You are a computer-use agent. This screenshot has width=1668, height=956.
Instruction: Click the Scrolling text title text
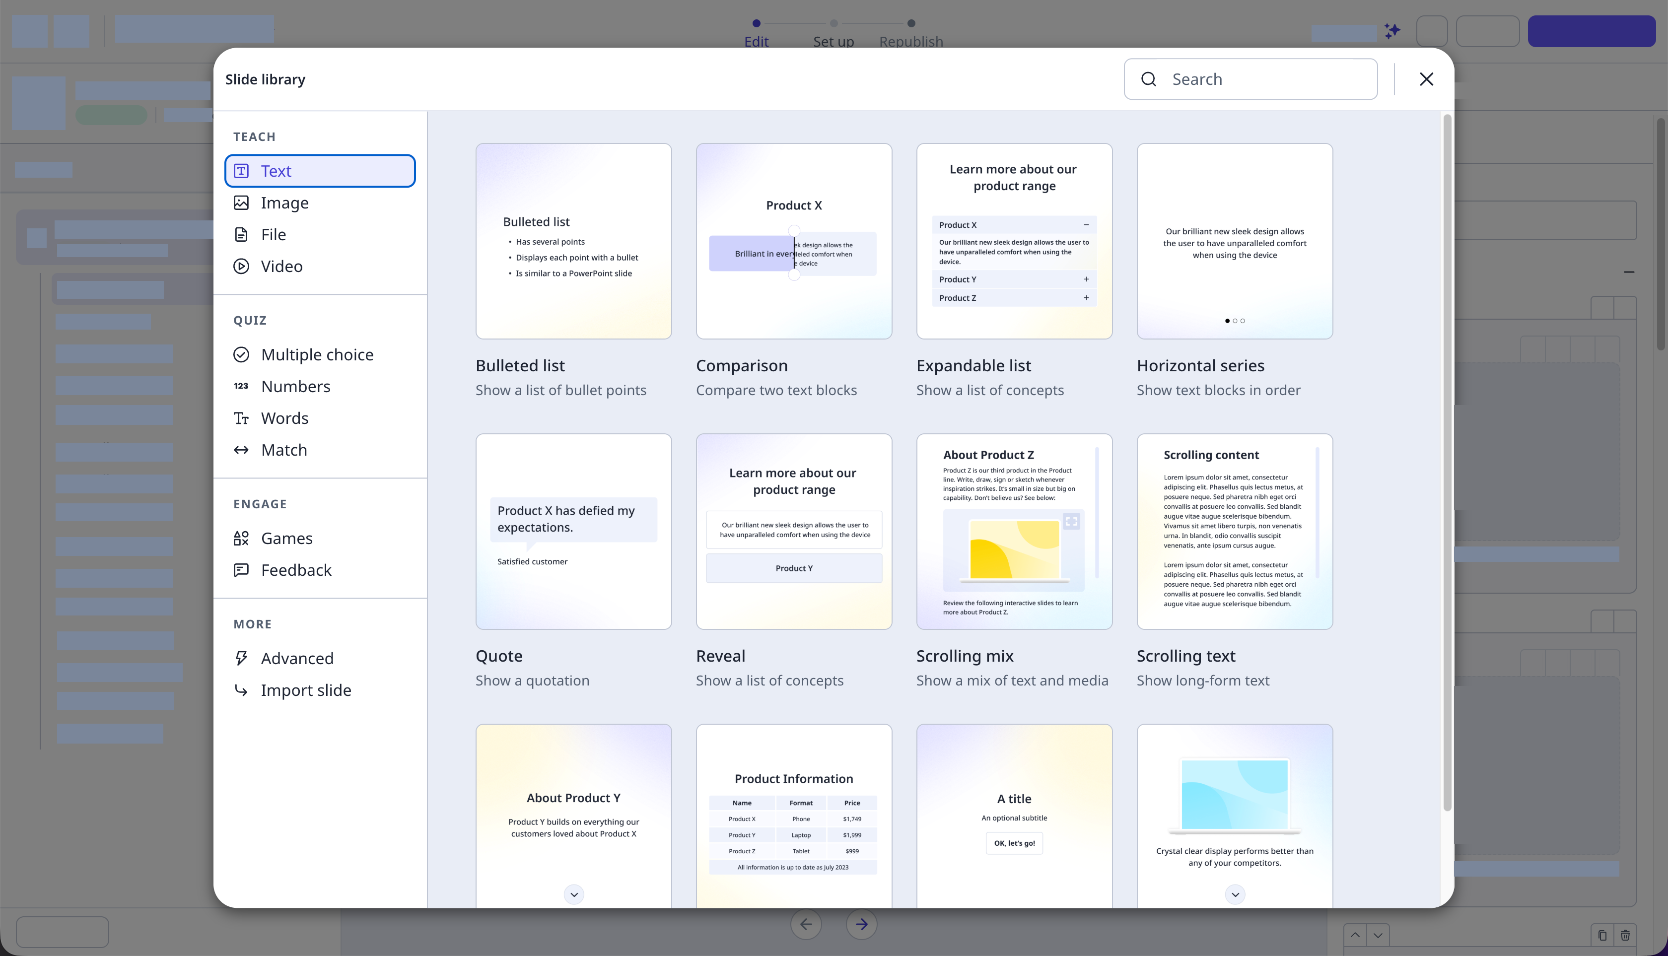click(1186, 656)
